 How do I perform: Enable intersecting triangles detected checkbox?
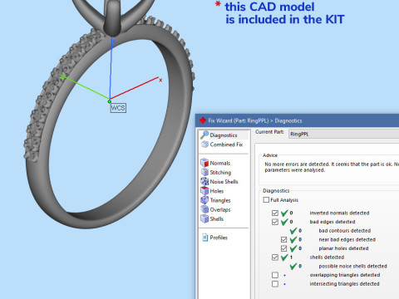click(x=275, y=284)
